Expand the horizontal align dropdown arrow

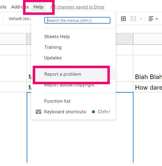point(157,19)
